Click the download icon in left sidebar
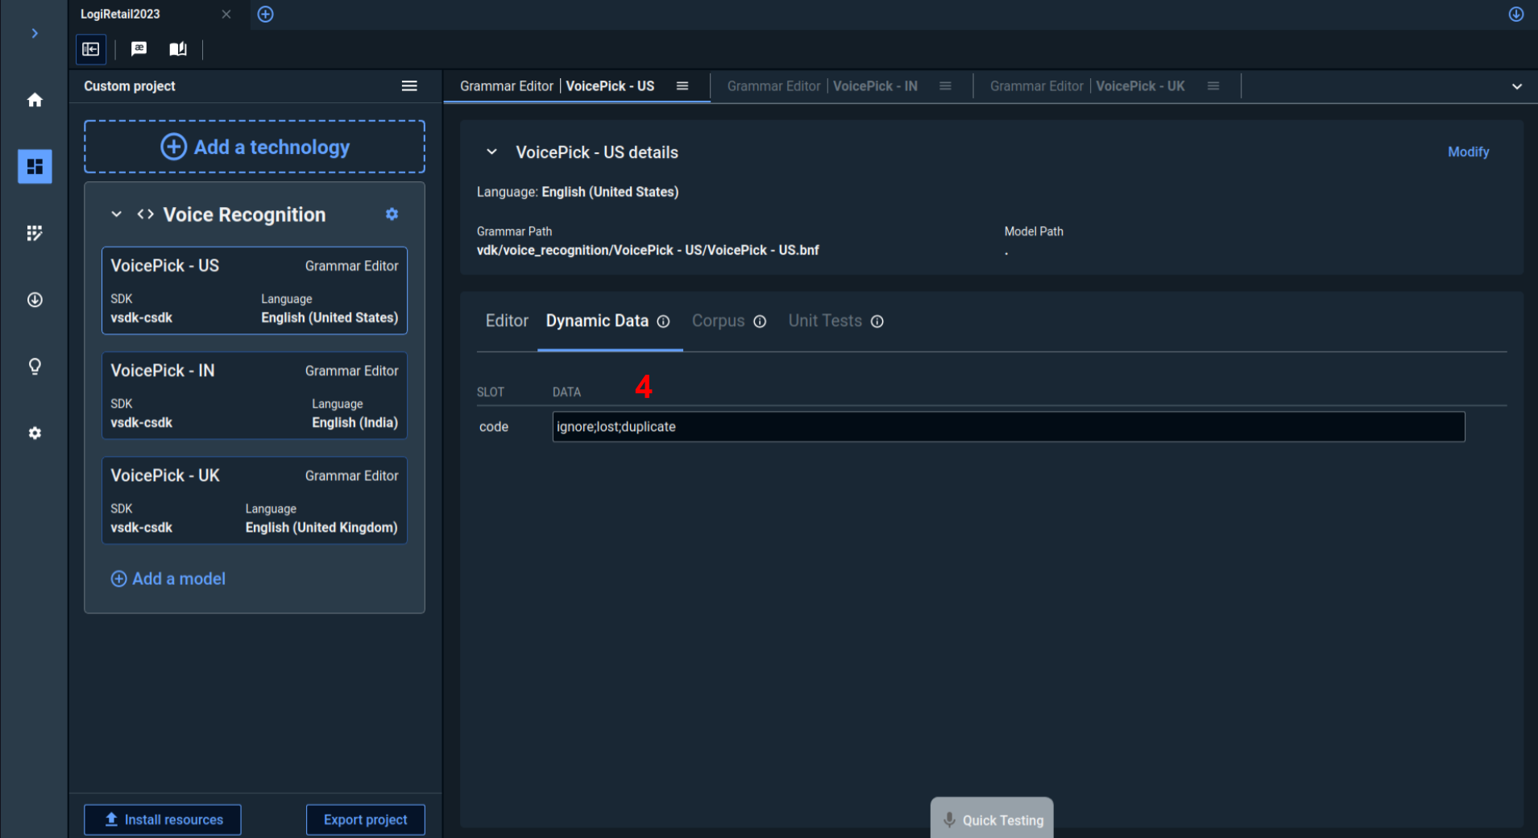1538x838 pixels. click(x=35, y=300)
